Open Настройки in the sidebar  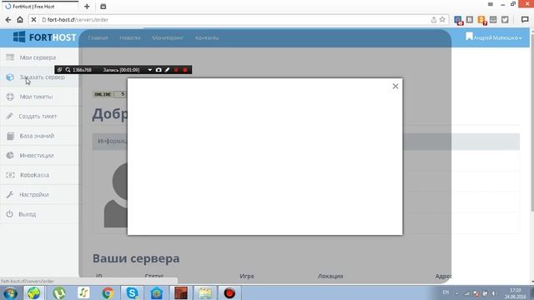click(x=39, y=194)
